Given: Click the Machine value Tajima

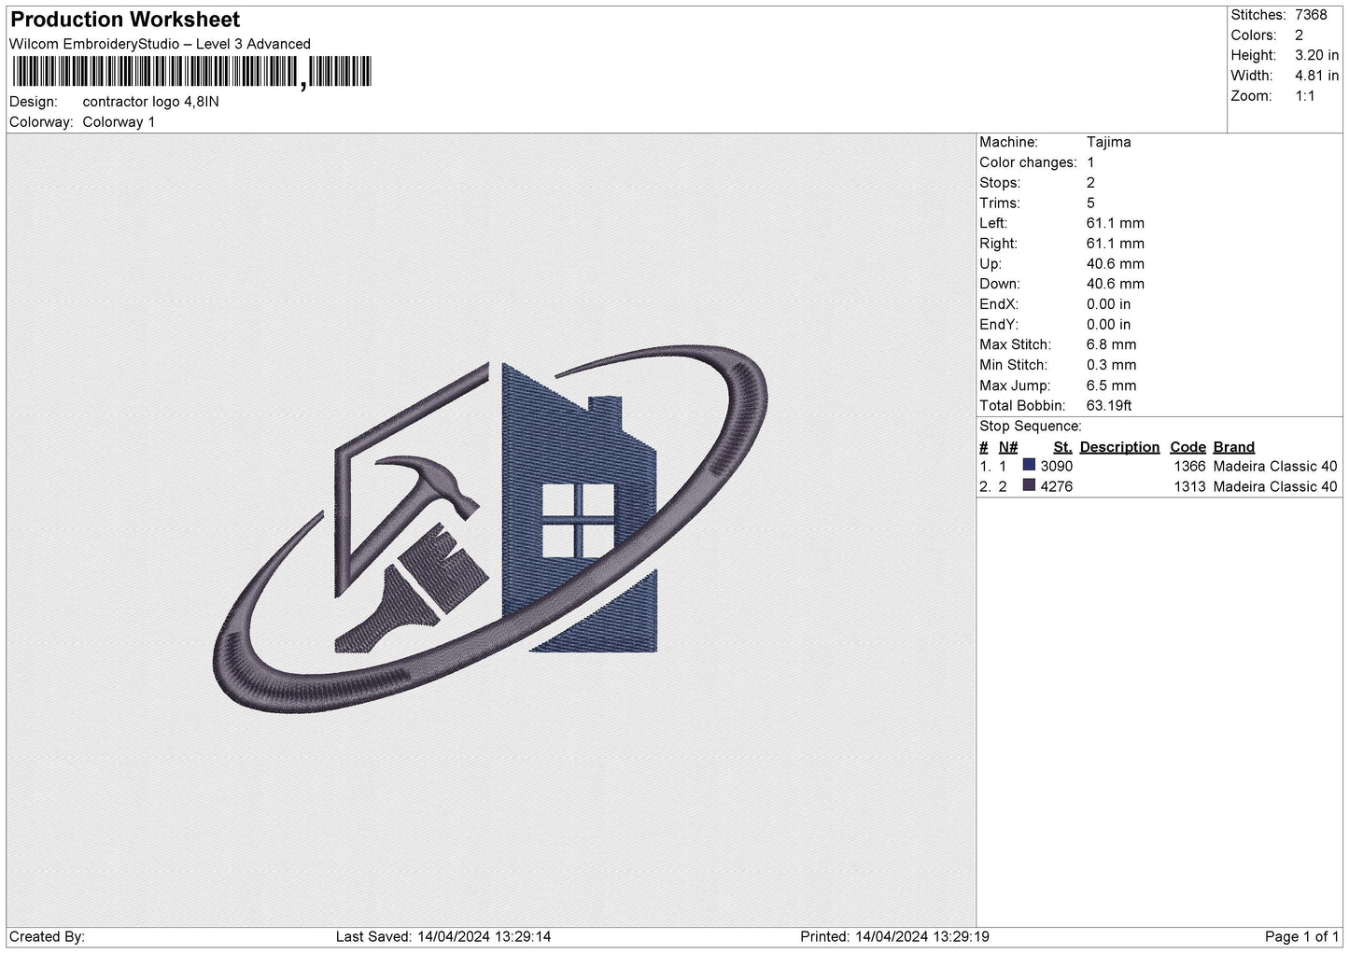Looking at the screenshot, I should pyautogui.click(x=1109, y=142).
